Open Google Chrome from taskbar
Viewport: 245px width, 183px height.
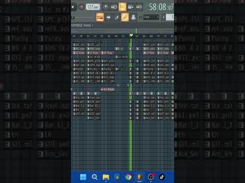[x=128, y=177]
